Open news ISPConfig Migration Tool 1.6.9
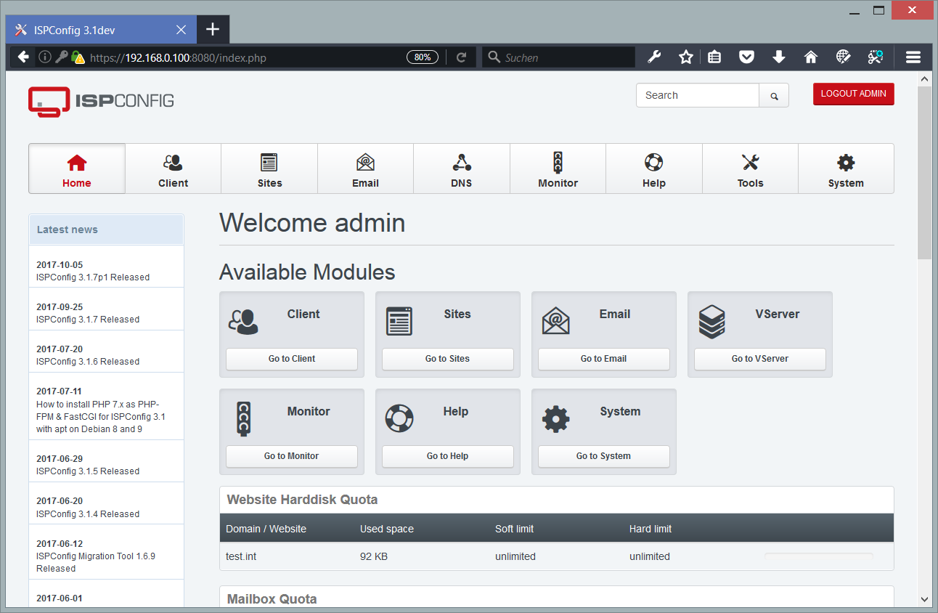Viewport: 938px width, 613px height. tap(96, 562)
